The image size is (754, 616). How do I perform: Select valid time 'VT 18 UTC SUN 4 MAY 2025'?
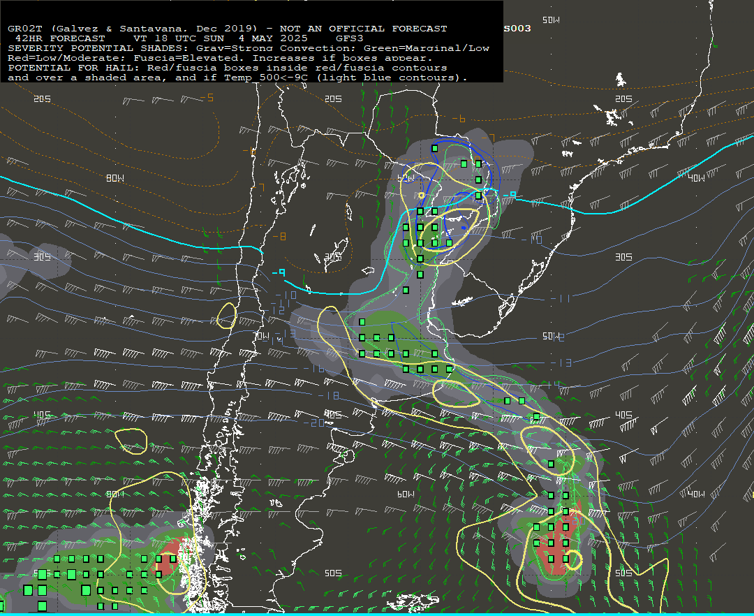pos(220,38)
